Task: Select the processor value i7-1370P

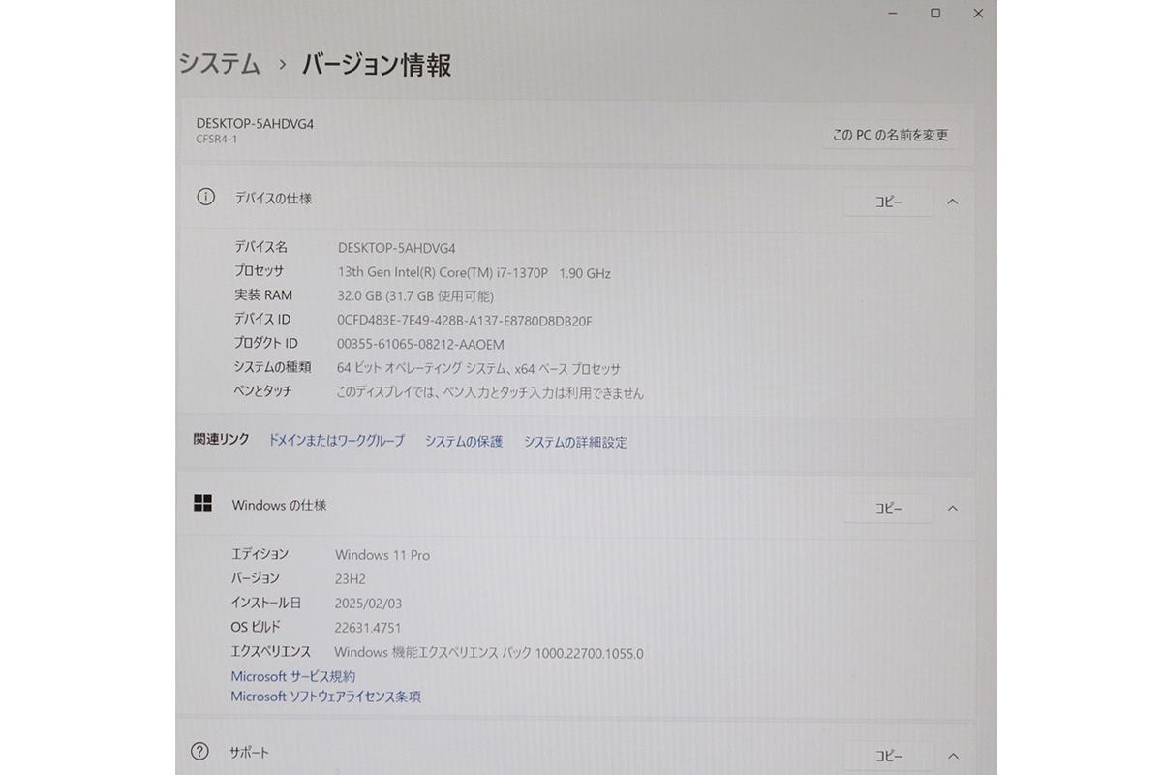Action: point(474,273)
